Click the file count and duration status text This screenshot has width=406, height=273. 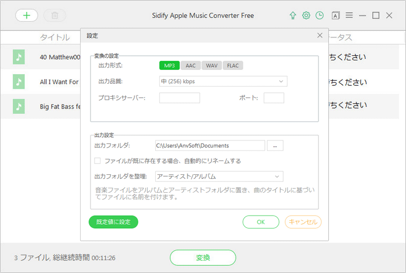(65, 258)
